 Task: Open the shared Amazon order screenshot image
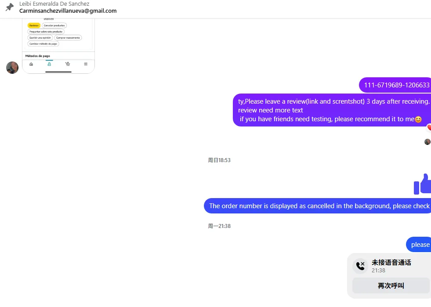tap(58, 46)
